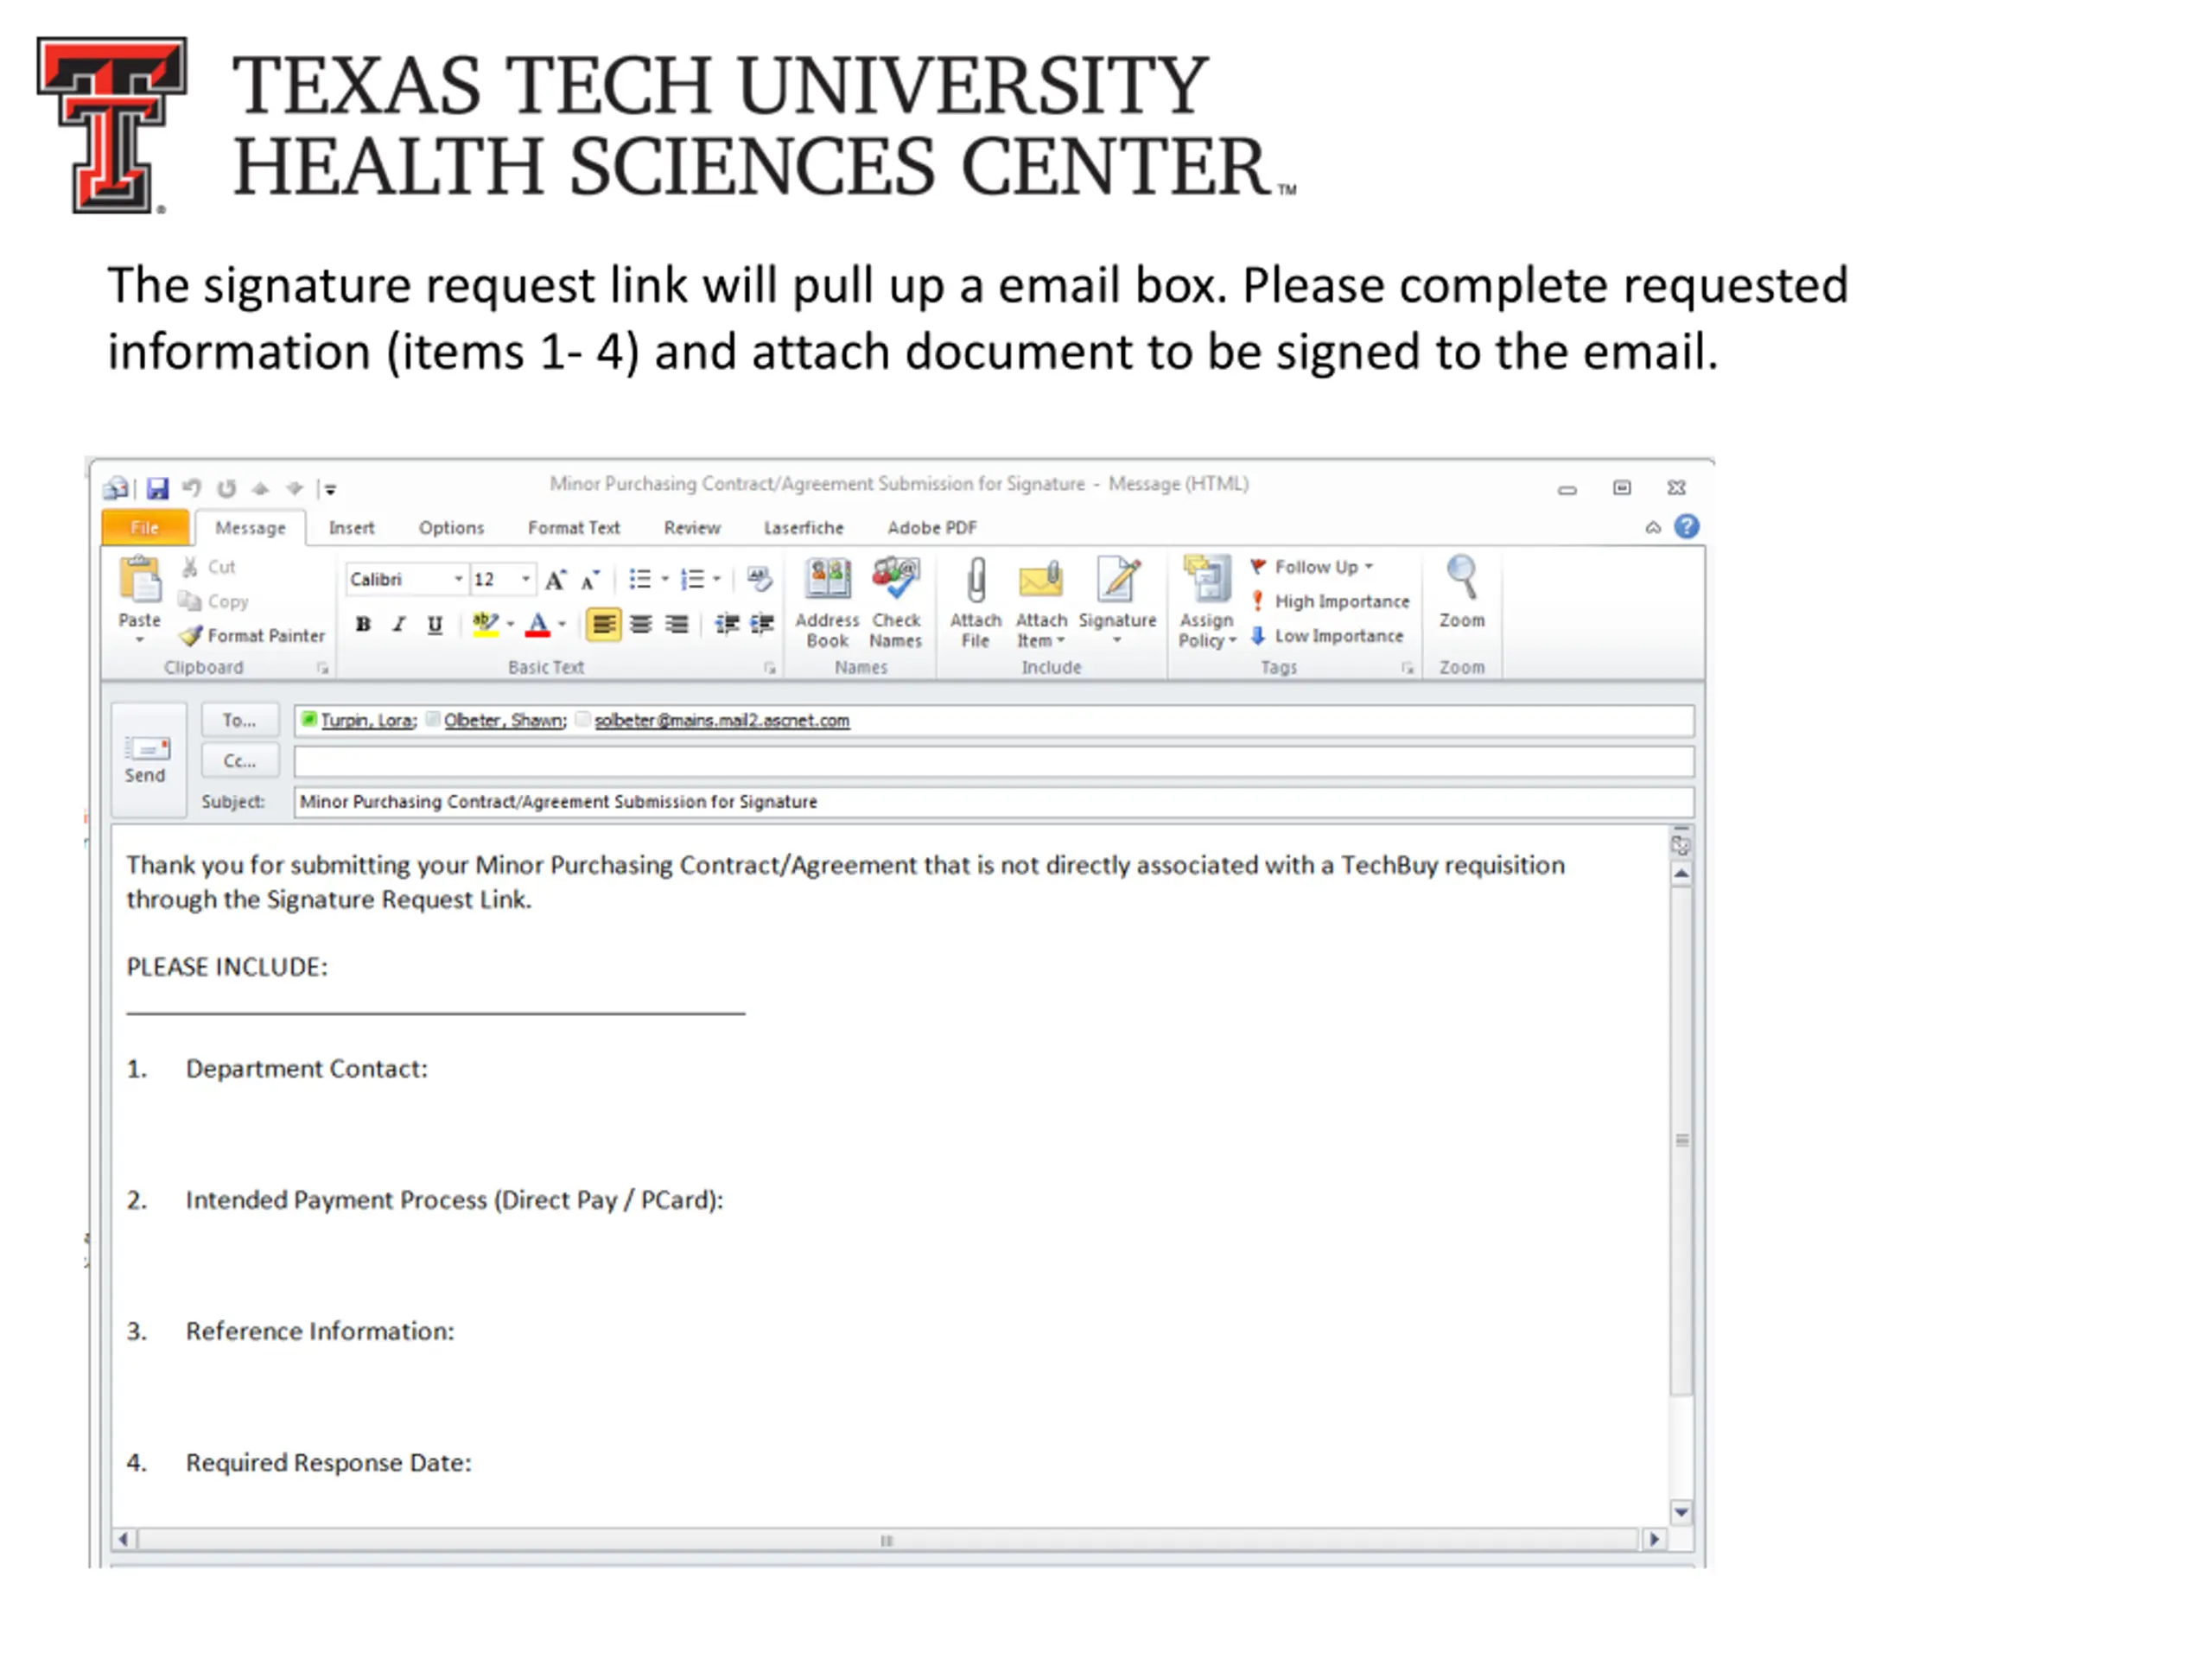Open the Basic Text dialog launcher
This screenshot has height=1659, width=2212.
pos(769,668)
